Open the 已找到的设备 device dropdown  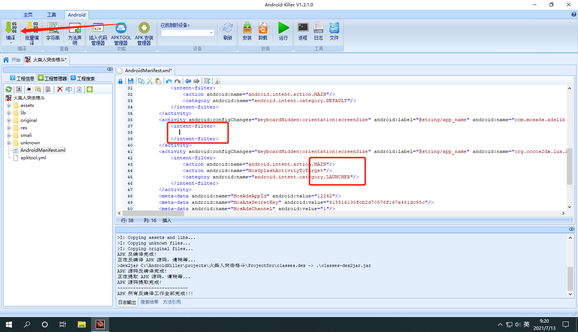(188, 33)
